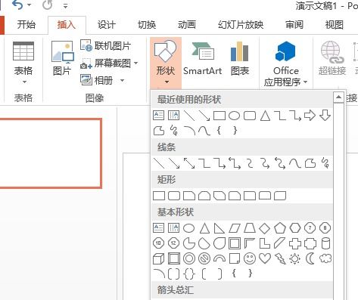This screenshot has height=300, width=358.
Task: Click the Redo/repeat button
Action: click(48, 5)
